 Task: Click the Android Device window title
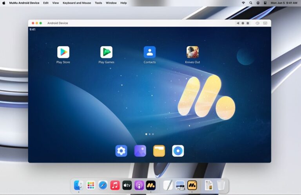58,23
